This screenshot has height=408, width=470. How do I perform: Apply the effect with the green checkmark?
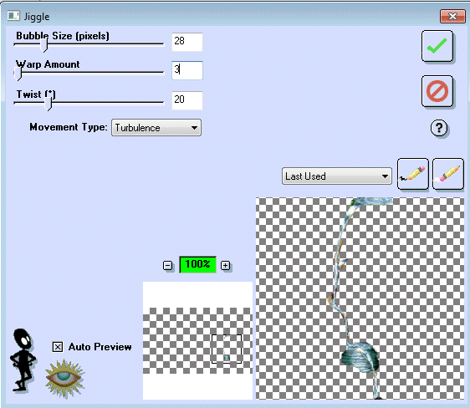(437, 46)
